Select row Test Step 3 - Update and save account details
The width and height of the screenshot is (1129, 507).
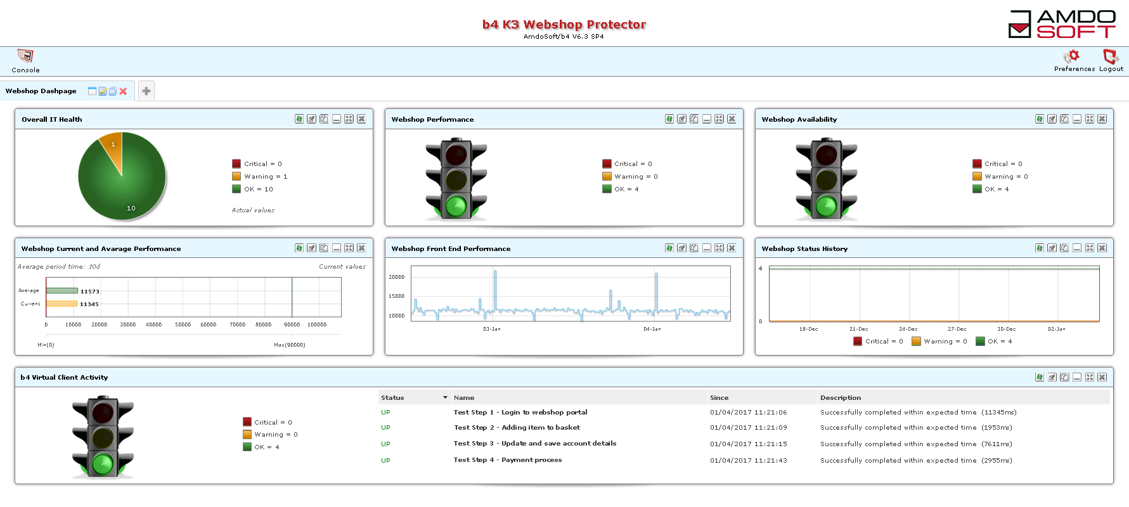pyautogui.click(x=744, y=444)
